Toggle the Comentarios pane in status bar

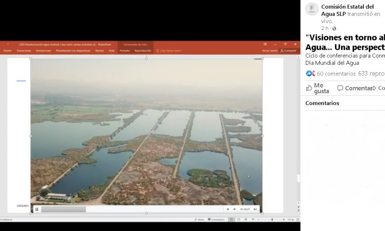click(216, 219)
